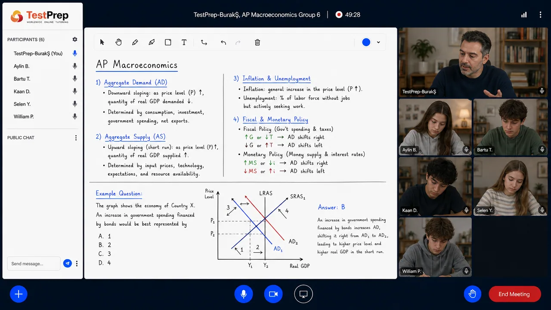Toggle Aylin B. microphone in participants list

pyautogui.click(x=75, y=66)
